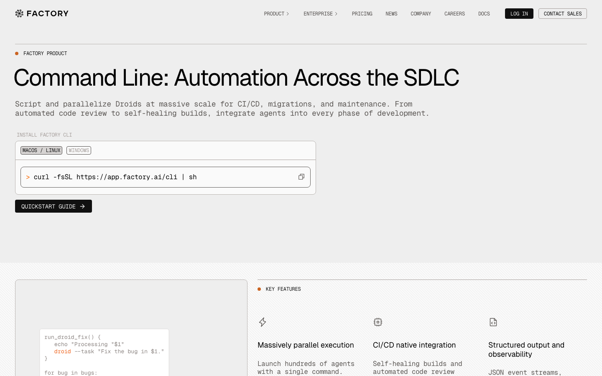
Task: Click the Factory Product label
Action: (45, 53)
